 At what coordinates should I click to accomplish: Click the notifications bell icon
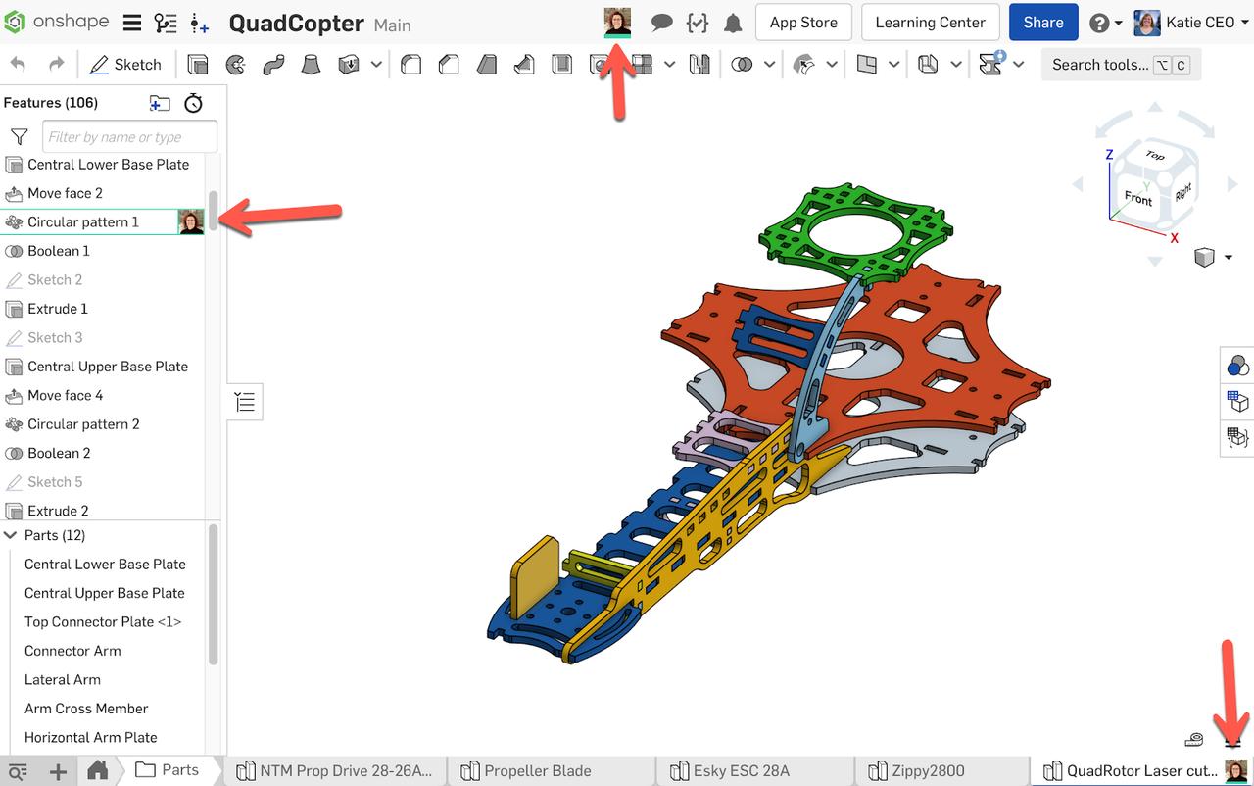click(733, 22)
